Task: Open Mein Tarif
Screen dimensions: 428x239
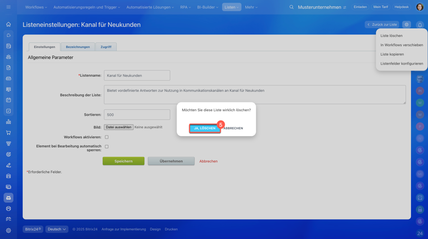Action: pos(381,7)
